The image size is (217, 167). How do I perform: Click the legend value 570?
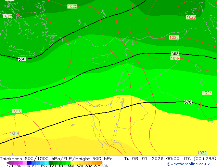(80, 166)
